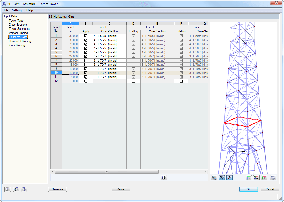Select row header number 10
This screenshot has height=202, width=284.
pos(56,73)
